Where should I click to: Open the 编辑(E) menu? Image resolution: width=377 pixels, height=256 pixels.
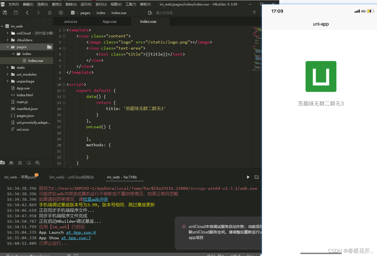pyautogui.click(x=28, y=4)
